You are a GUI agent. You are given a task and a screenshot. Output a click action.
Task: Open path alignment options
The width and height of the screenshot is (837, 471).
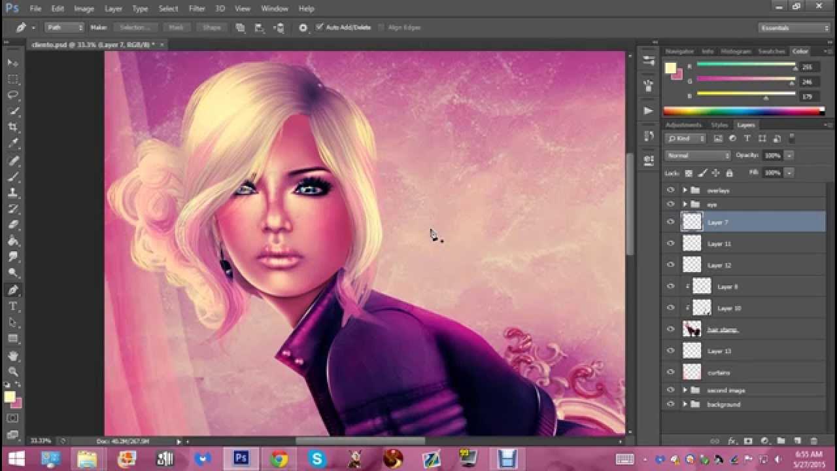(x=259, y=27)
